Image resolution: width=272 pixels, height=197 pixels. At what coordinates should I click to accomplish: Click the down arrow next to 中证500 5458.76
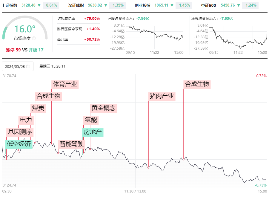pos(239,5)
